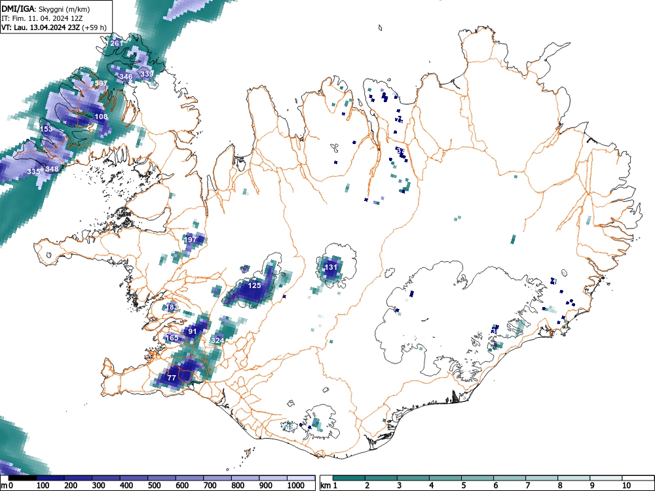Select the '5' tick on the km legend

464,486
